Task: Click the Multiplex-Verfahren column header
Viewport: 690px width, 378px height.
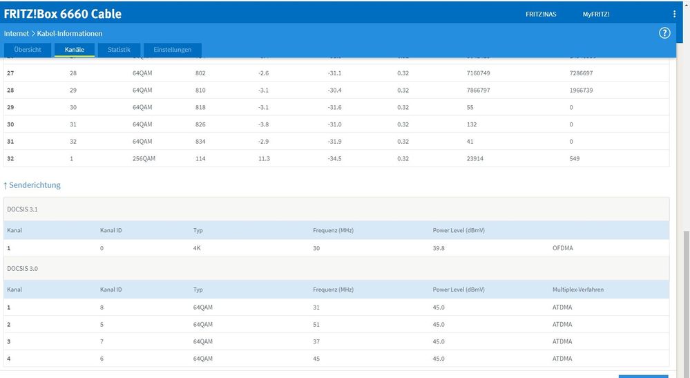Action: pyautogui.click(x=578, y=290)
